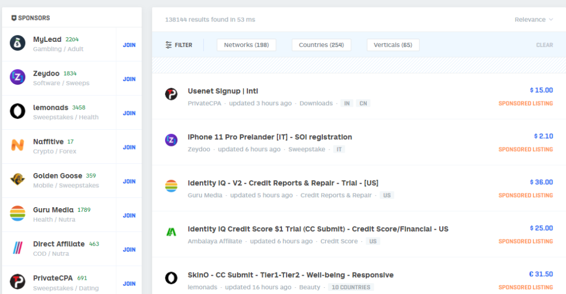
Task: Open the Usenet Signup | Intl offer
Action: tap(223, 91)
